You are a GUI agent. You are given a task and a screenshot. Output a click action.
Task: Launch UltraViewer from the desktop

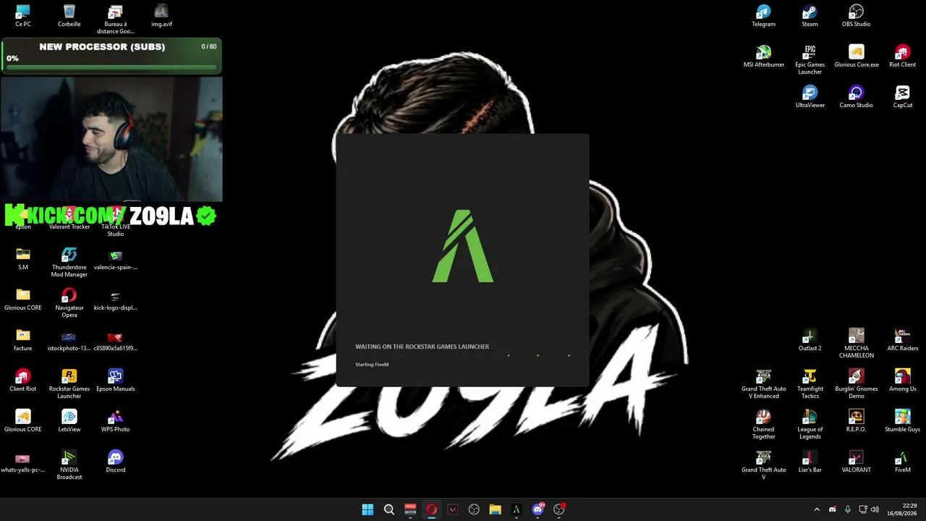(x=810, y=97)
